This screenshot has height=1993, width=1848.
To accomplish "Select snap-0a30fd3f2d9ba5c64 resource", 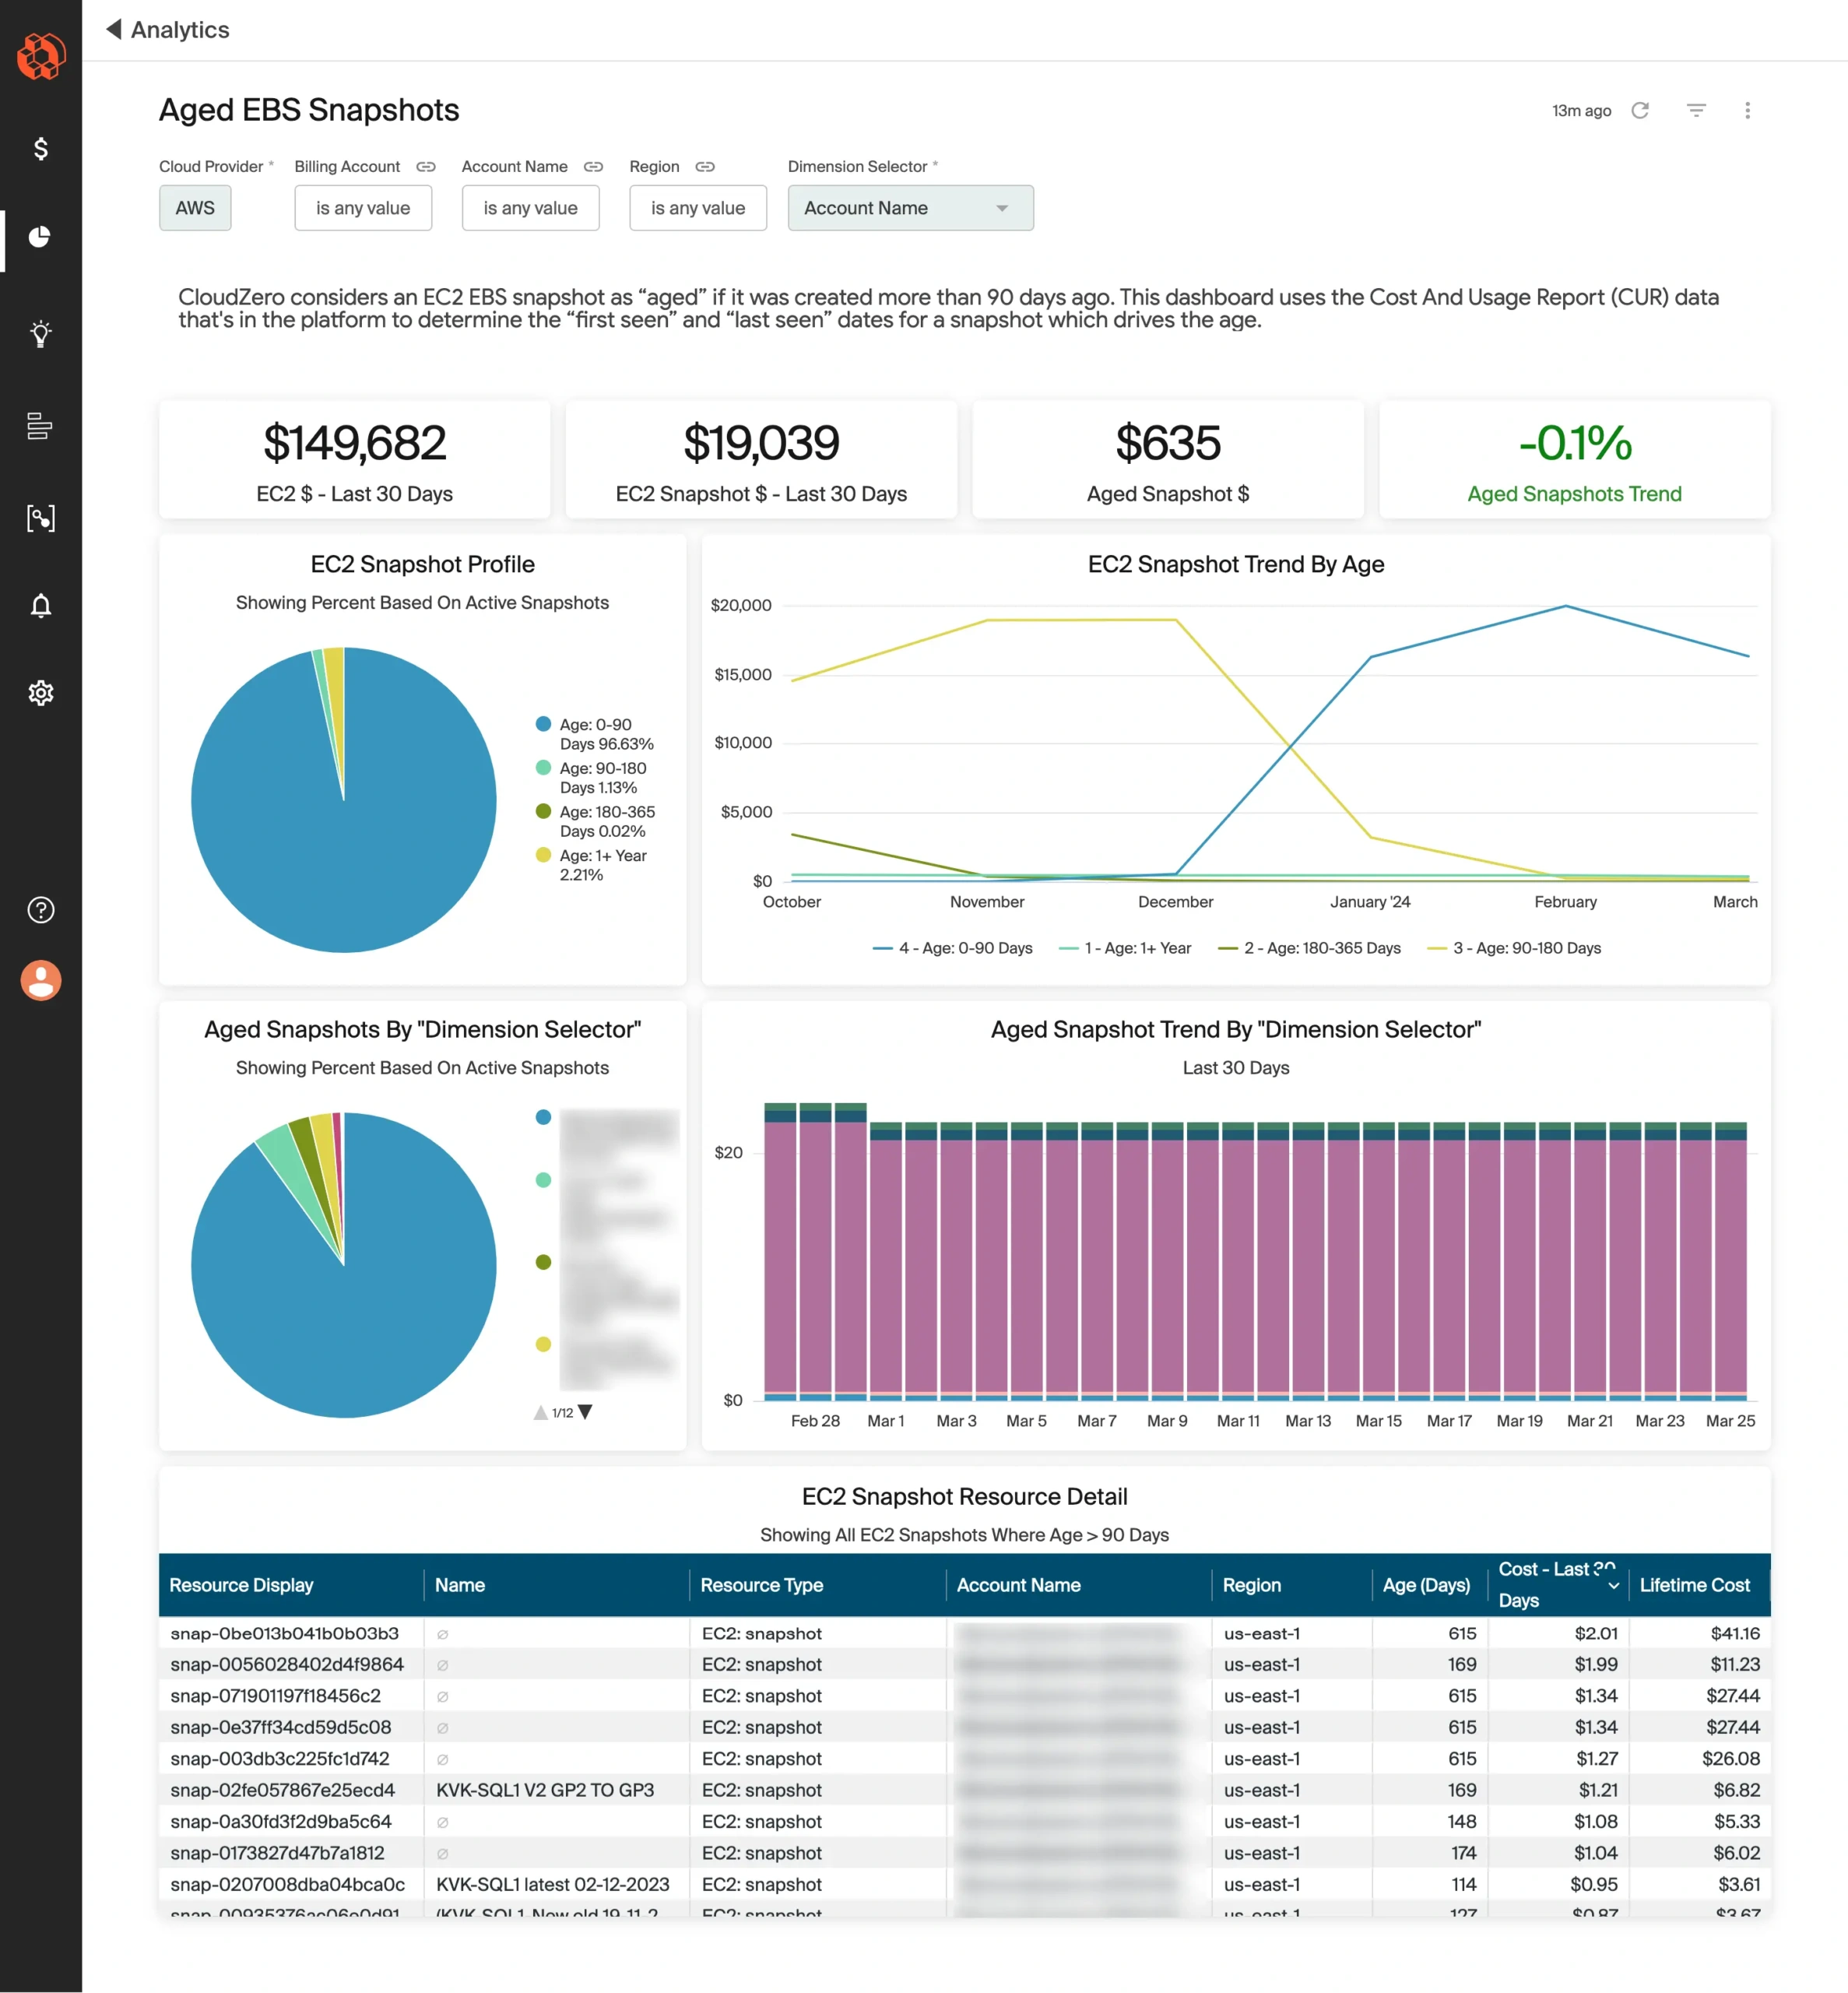I will (281, 1821).
